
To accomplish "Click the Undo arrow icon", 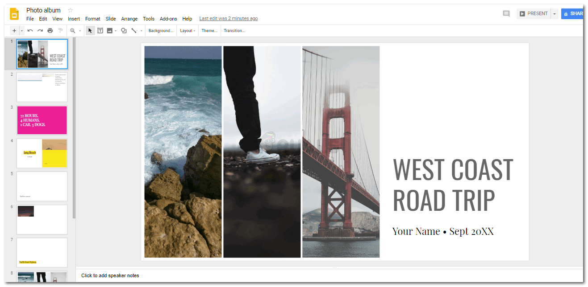I will (30, 31).
